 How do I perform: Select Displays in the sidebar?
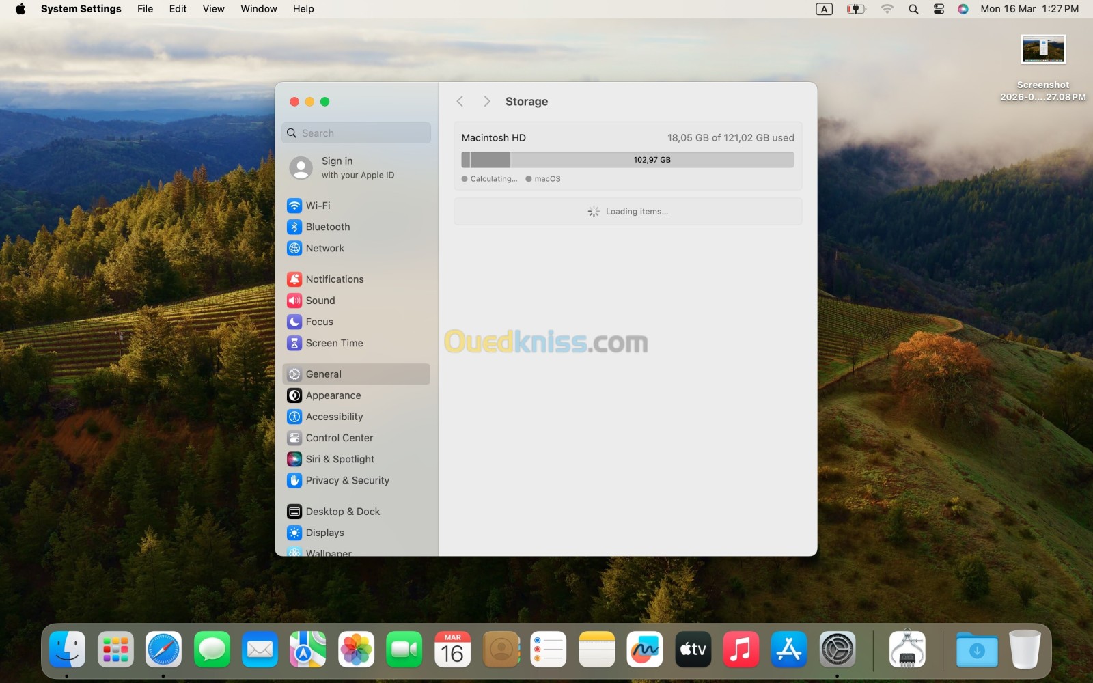click(356, 533)
